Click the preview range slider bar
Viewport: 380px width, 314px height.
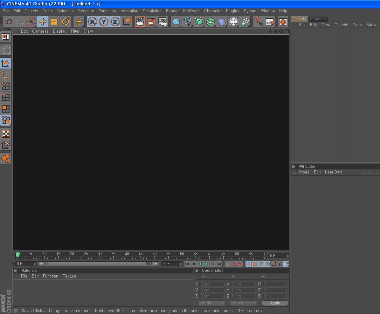(99, 264)
